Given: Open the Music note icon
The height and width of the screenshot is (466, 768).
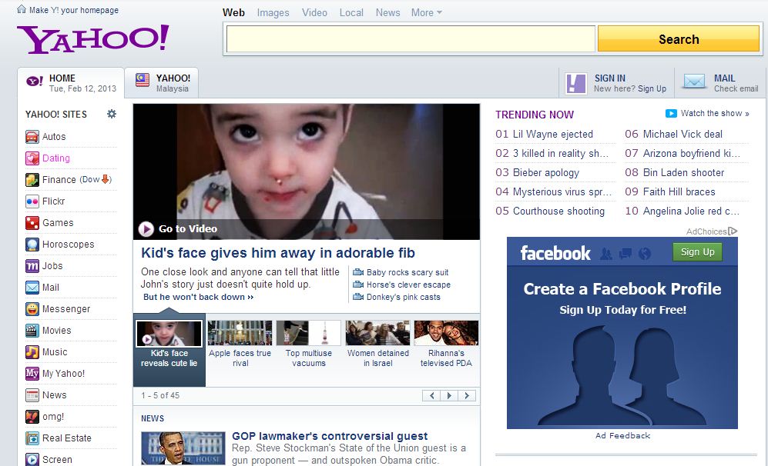Looking at the screenshot, I should [32, 352].
